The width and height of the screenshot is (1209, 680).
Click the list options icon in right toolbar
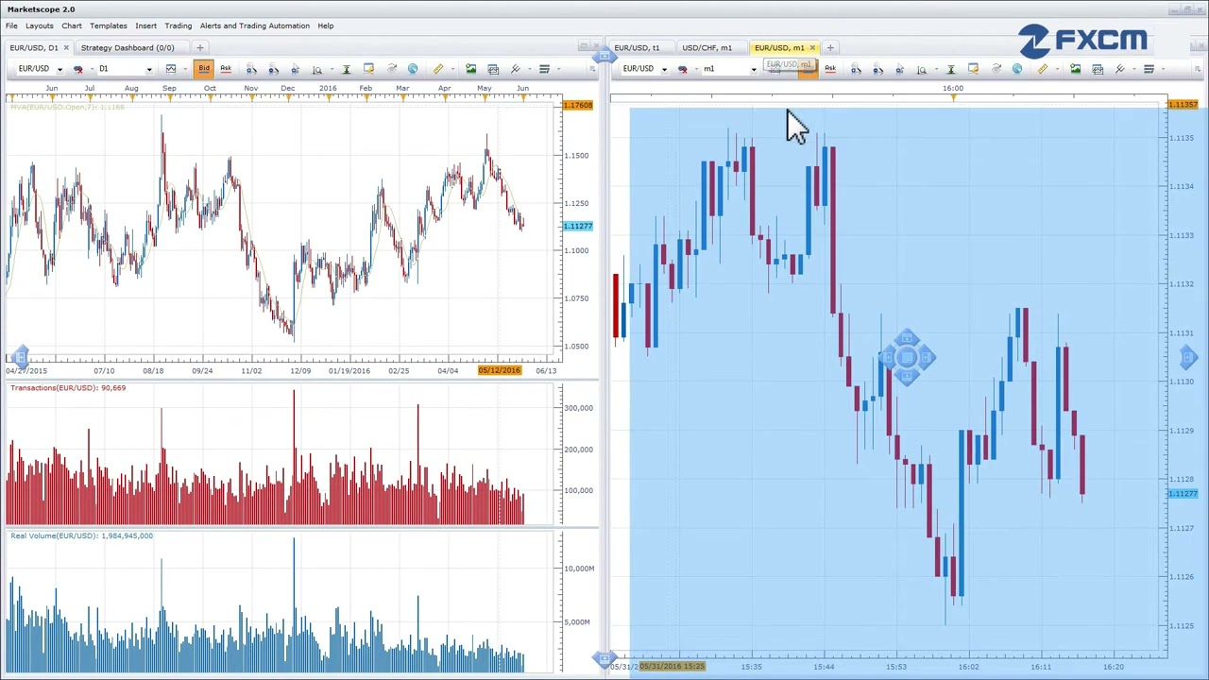pos(1149,69)
